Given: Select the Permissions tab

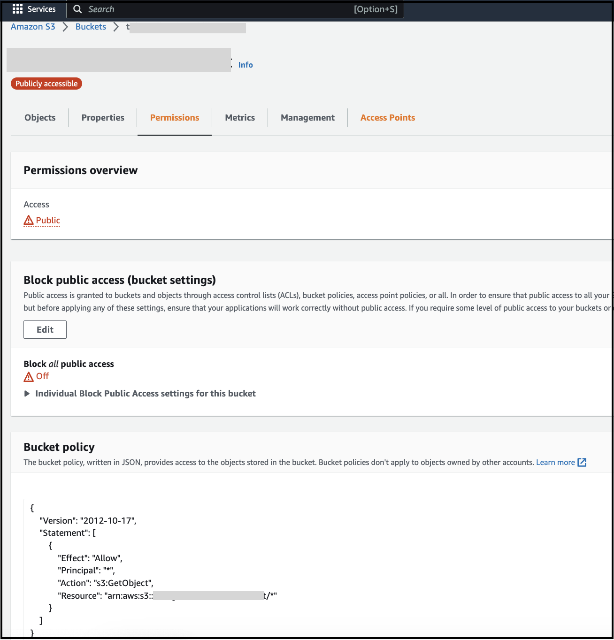Looking at the screenshot, I should (175, 118).
